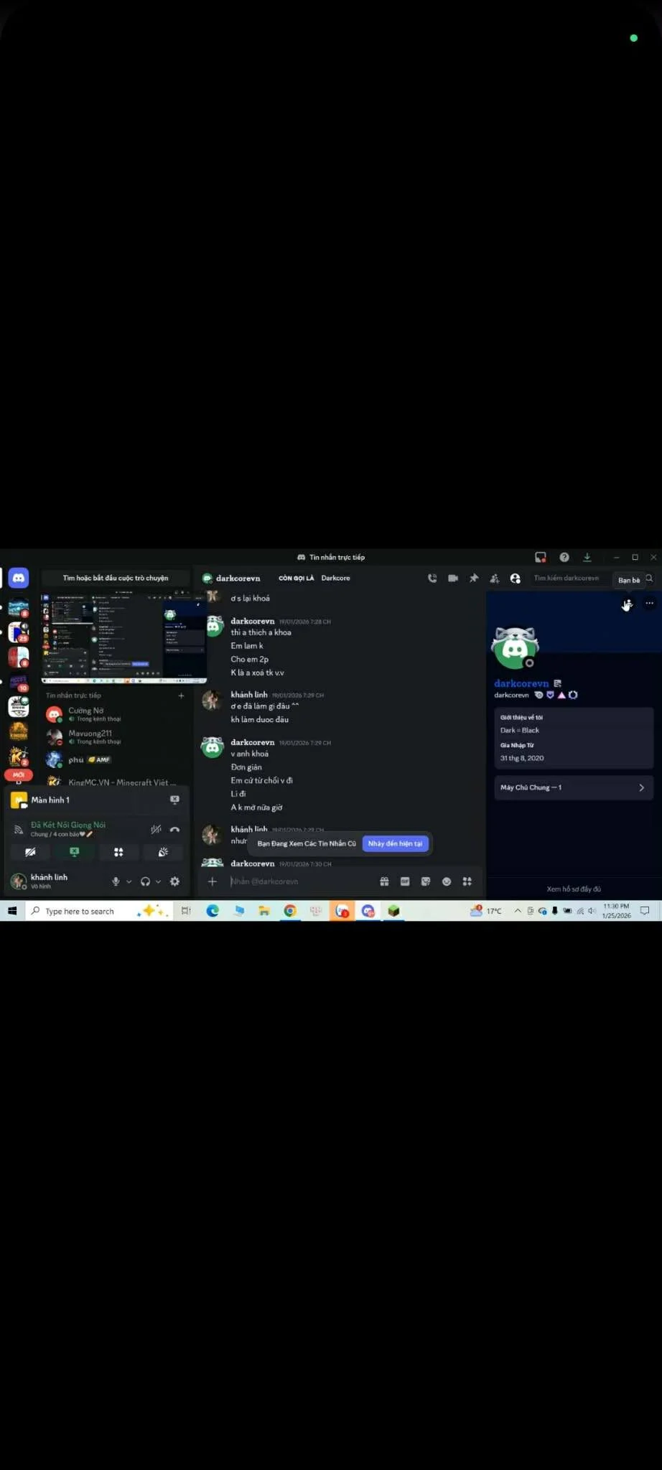The image size is (662, 1470).
Task: Toggle noise suppression in voice panel
Action: click(x=156, y=829)
